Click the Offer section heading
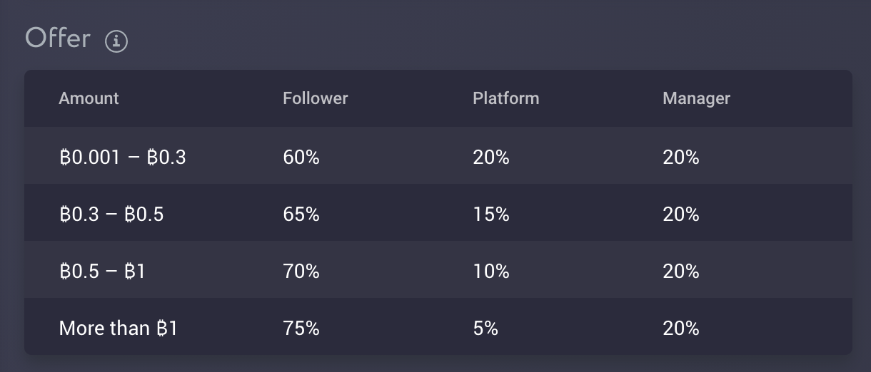Screen dimensions: 871x372 pos(58,37)
